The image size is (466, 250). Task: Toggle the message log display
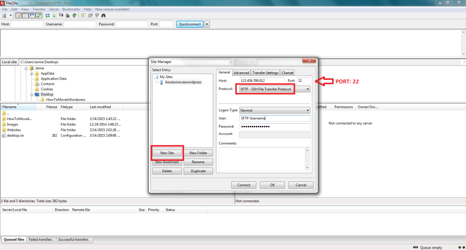[x=19, y=15]
